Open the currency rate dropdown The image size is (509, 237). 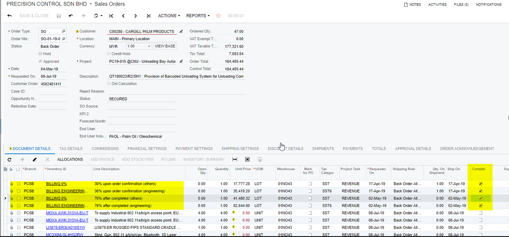149,46
